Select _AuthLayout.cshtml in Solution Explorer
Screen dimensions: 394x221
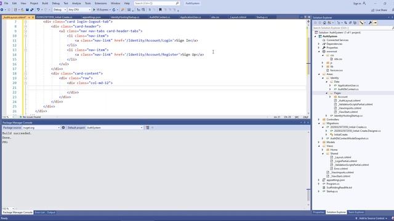[x=349, y=101]
